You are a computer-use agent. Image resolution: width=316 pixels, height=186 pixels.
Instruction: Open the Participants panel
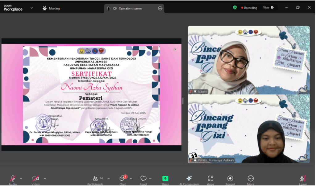click(x=95, y=179)
